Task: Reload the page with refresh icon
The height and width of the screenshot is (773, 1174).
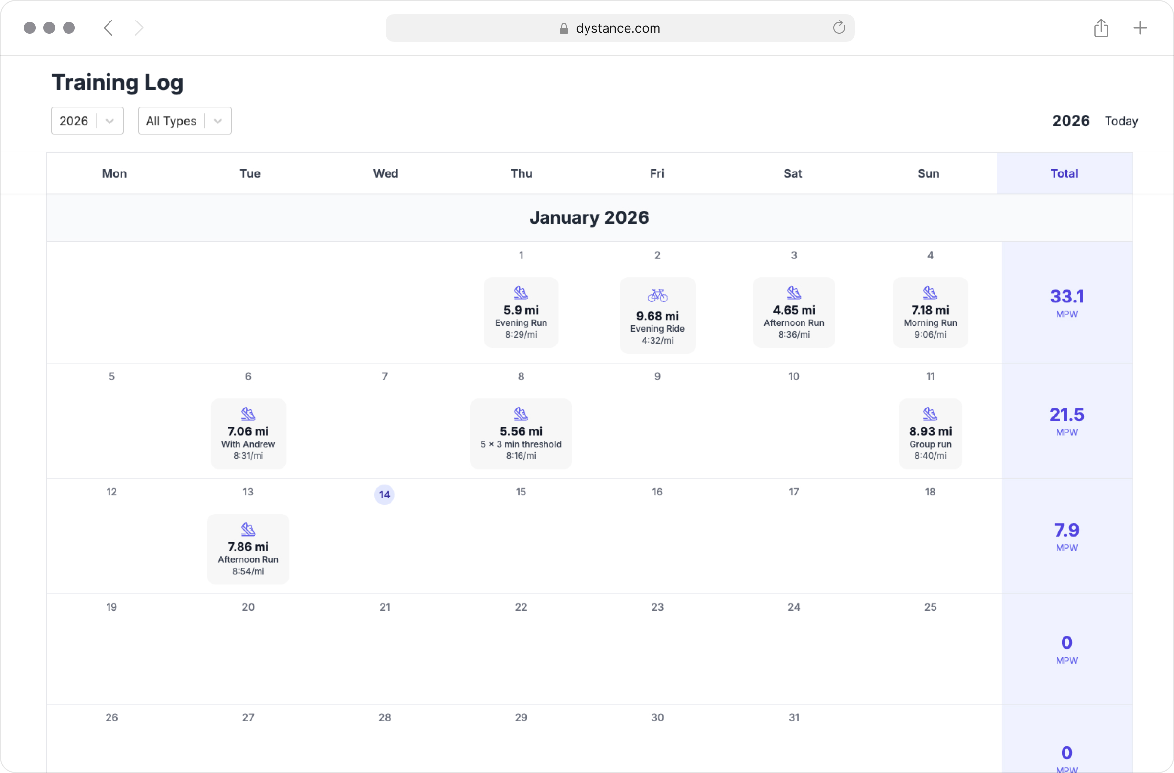Action: pyautogui.click(x=839, y=27)
